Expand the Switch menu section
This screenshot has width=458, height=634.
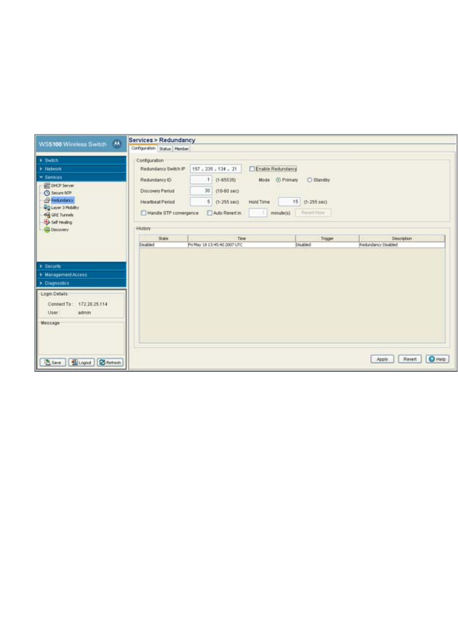[82, 160]
